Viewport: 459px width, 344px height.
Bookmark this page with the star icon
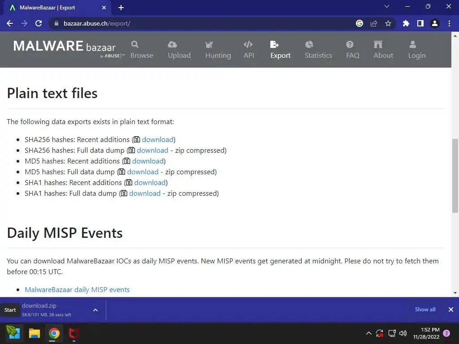point(388,23)
